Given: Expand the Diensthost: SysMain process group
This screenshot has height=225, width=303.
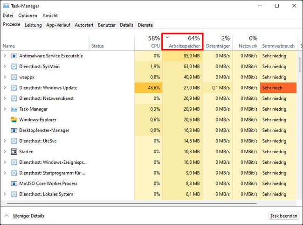Looking at the screenshot, I should [5, 66].
